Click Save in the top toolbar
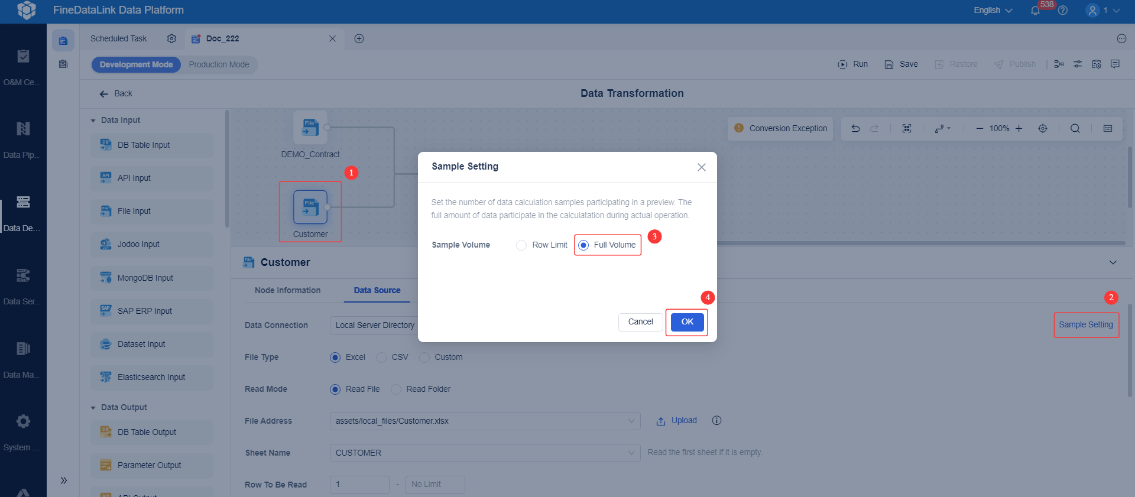 click(x=901, y=64)
